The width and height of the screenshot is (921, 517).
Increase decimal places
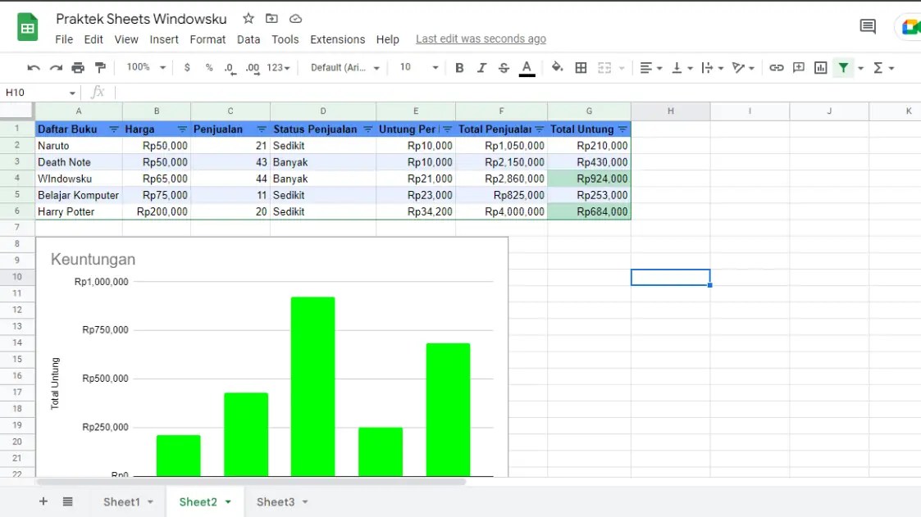coord(253,68)
